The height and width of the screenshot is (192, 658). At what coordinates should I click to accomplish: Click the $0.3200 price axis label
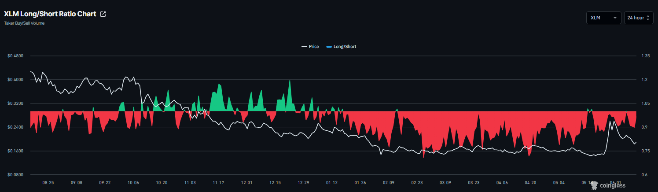click(x=15, y=103)
